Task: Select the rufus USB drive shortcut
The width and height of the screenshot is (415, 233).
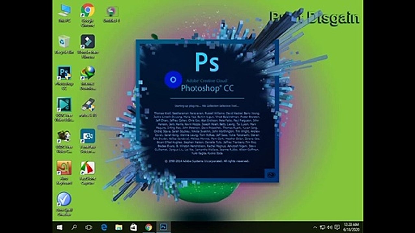Action: (88, 108)
